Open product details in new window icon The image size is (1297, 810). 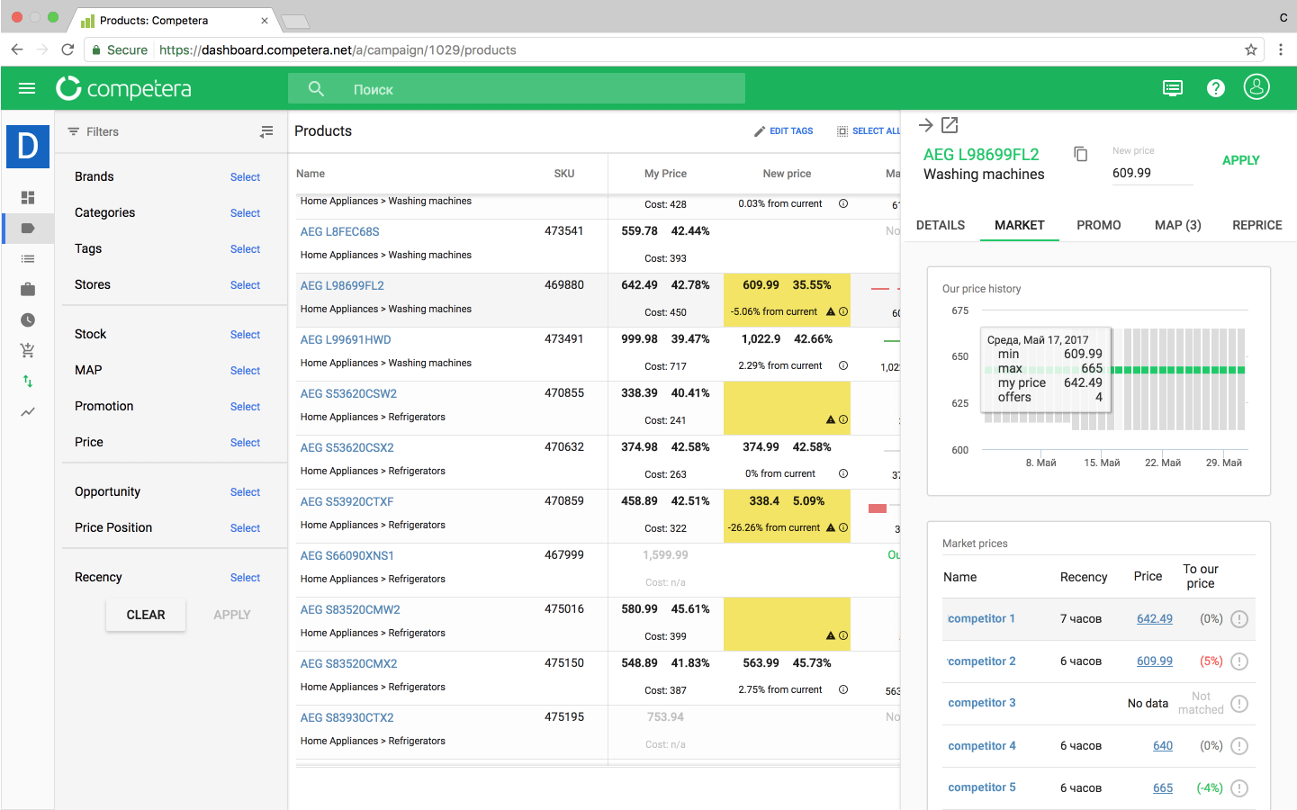[950, 125]
